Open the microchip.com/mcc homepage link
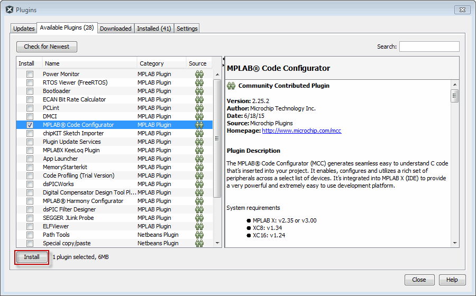476x296 pixels. pos(301,131)
